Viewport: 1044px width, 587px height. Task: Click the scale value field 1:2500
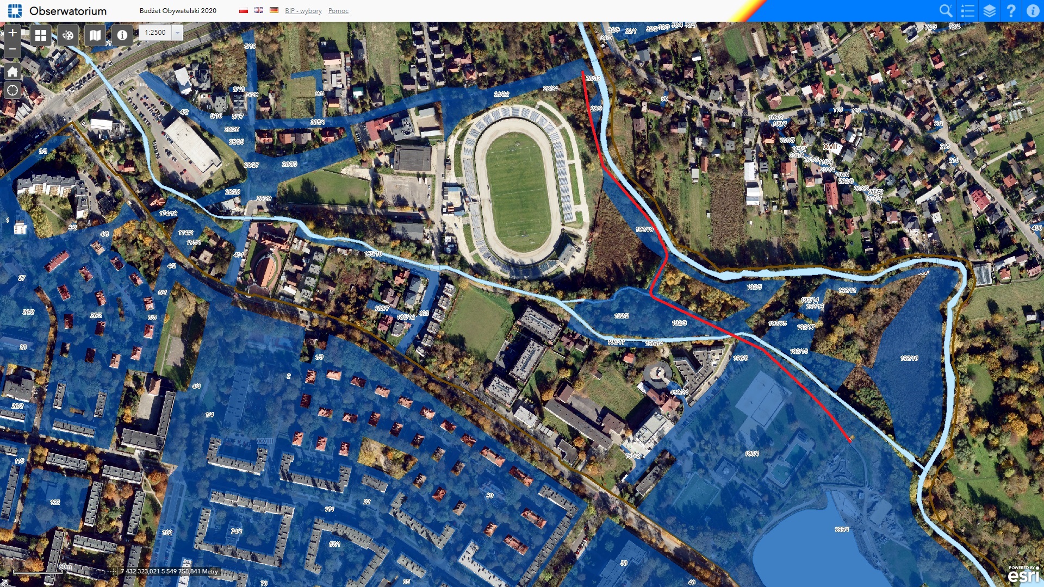156,33
